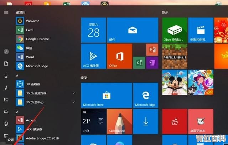Click the A section letter header

[x=17, y=112]
